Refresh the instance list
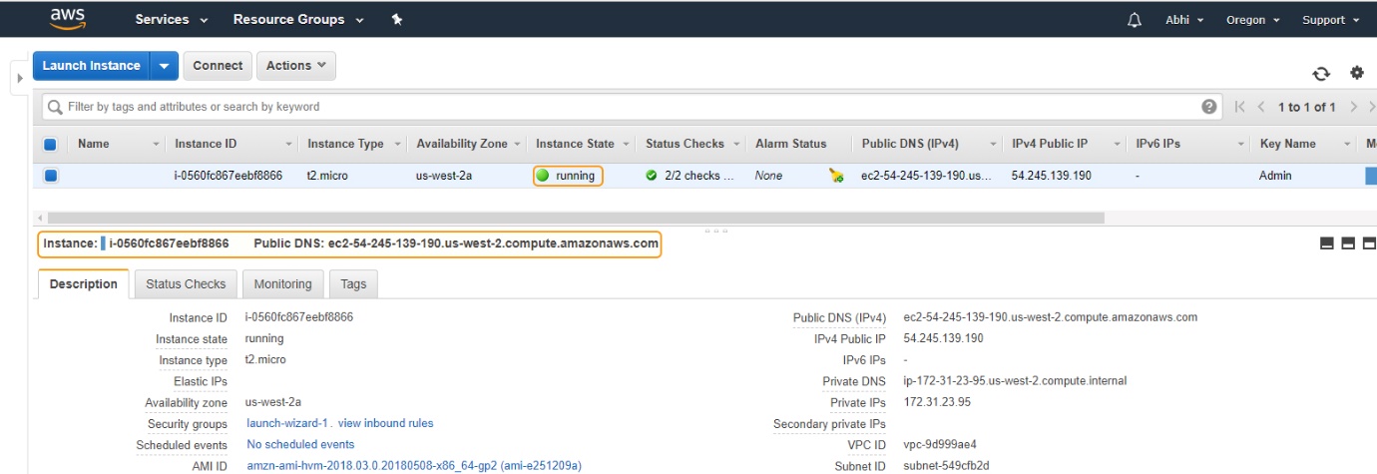 (1321, 73)
